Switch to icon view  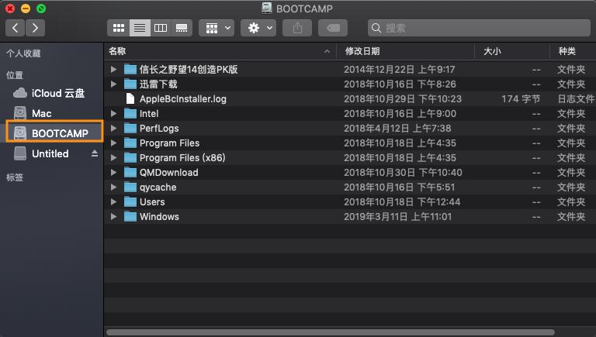(x=119, y=28)
